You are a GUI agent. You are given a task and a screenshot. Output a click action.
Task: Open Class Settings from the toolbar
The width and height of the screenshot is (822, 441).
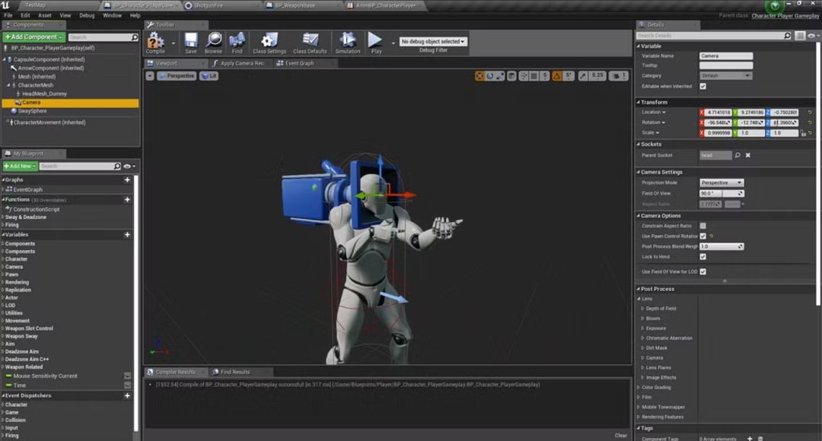[269, 40]
